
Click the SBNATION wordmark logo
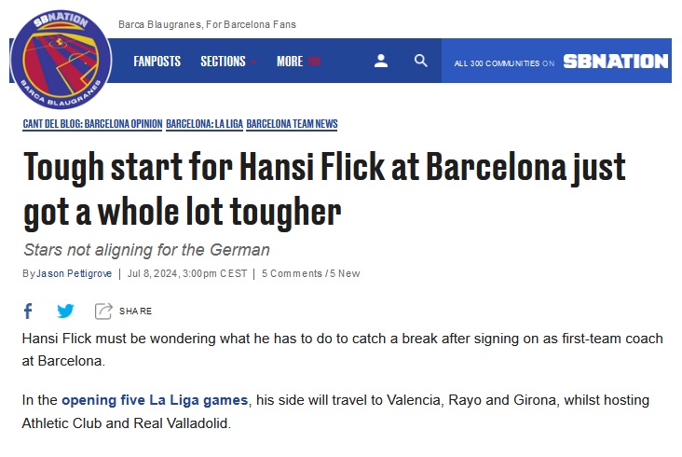616,62
